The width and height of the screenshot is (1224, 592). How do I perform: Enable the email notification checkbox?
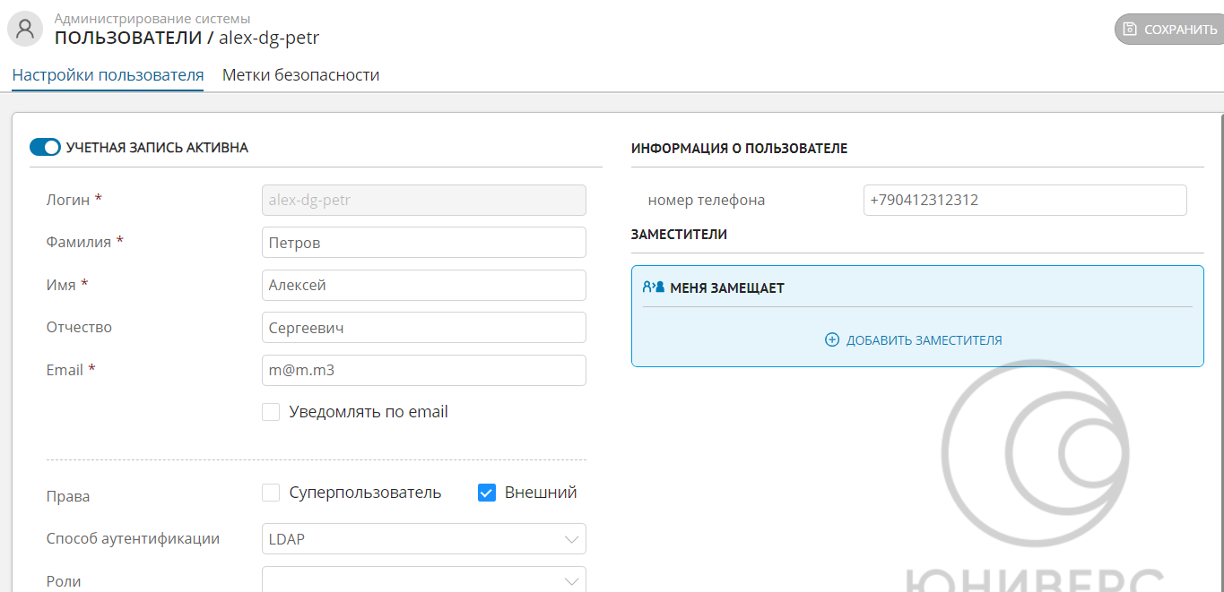[x=271, y=412]
